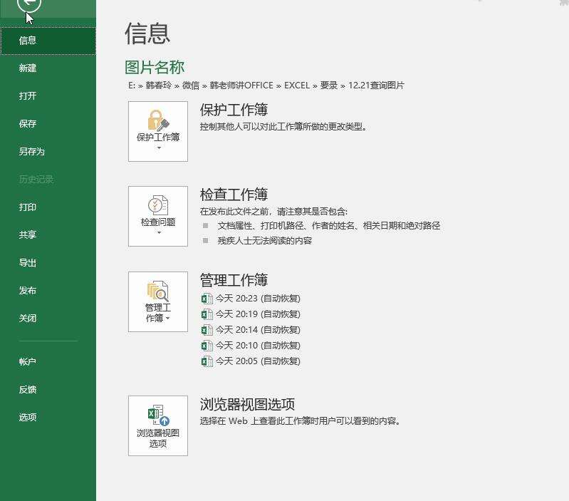Open 反馈 in the sidebar
This screenshot has height=501, width=569.
pyautogui.click(x=28, y=390)
